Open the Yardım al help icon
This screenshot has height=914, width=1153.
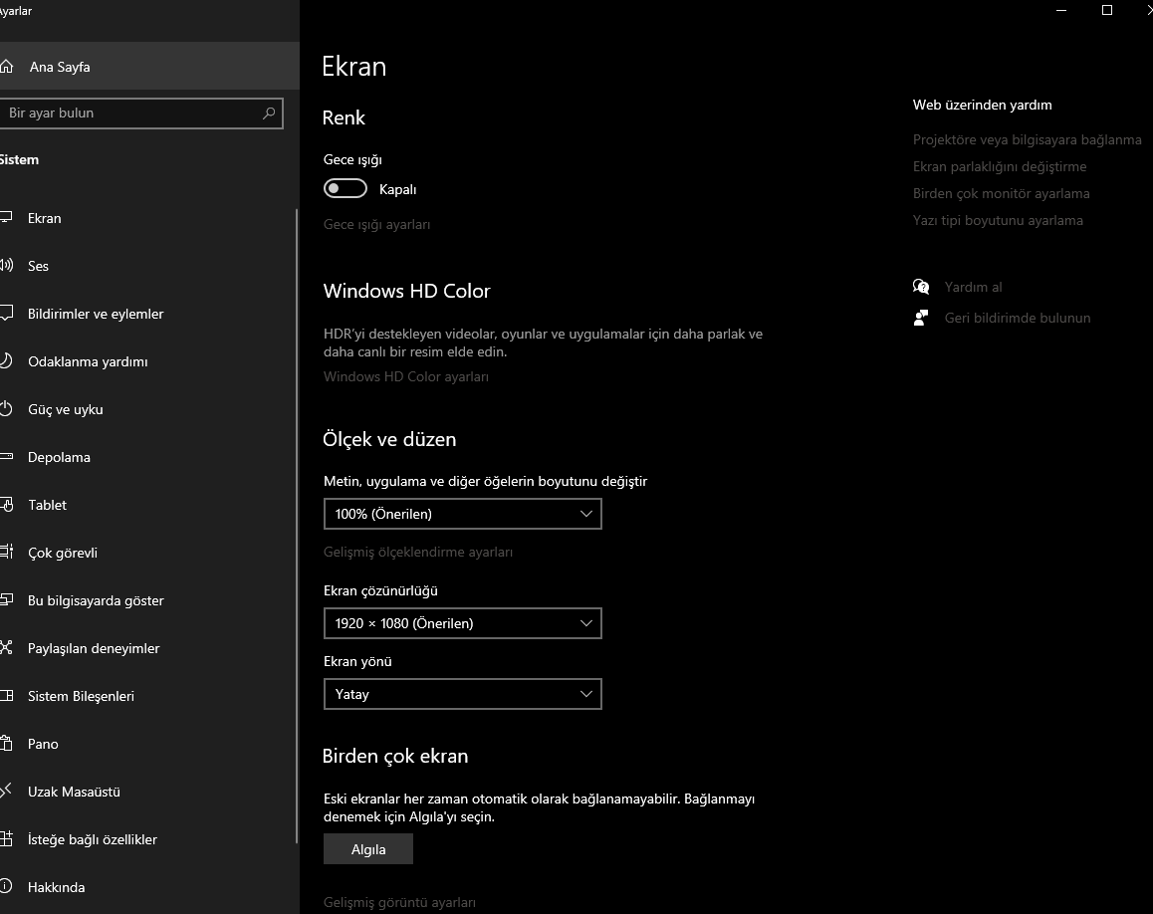[921, 287]
